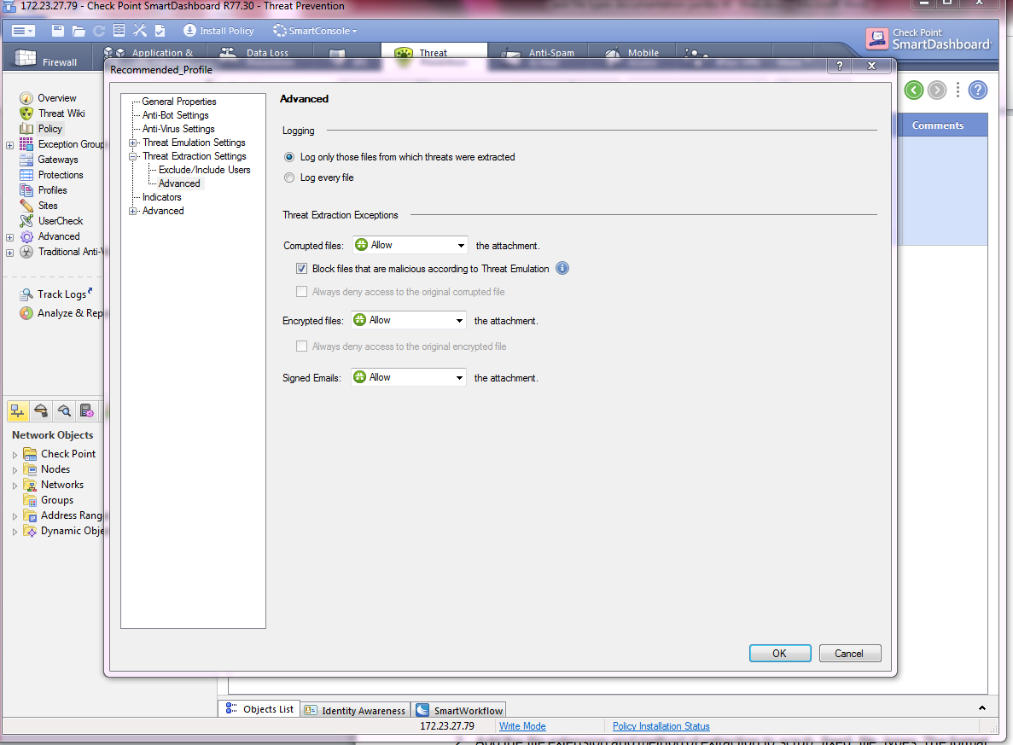1013x745 pixels.
Task: Select Anti-Virus Settings in profile tree
Action: click(x=178, y=129)
